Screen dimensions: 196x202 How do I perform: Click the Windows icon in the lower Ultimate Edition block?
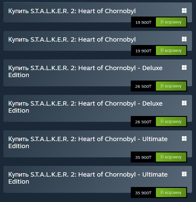[x=184, y=174]
